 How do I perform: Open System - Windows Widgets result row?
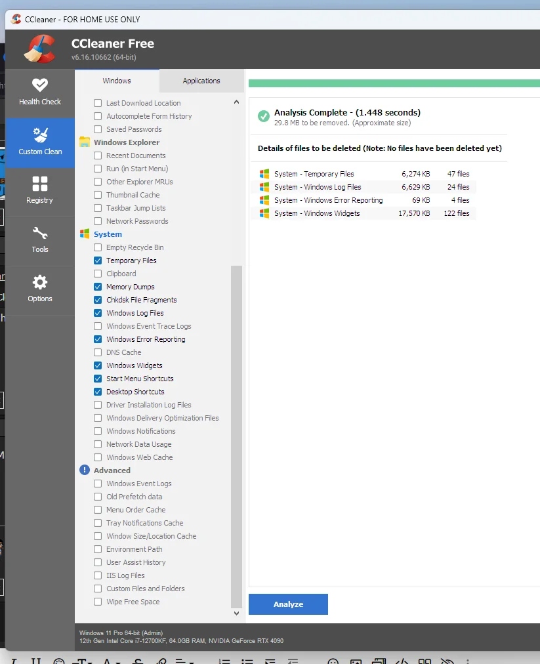tap(363, 213)
